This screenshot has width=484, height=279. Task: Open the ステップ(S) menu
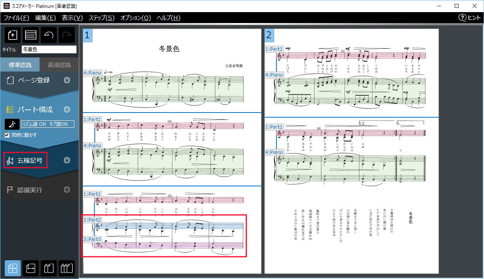tap(102, 18)
